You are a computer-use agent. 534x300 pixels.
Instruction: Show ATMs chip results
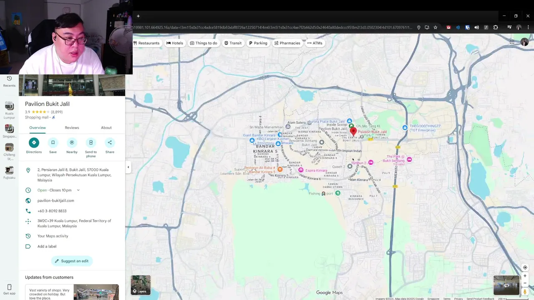click(x=315, y=43)
